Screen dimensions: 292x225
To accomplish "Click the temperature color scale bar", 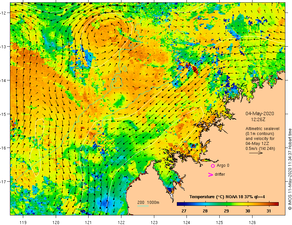I will coord(228,204).
